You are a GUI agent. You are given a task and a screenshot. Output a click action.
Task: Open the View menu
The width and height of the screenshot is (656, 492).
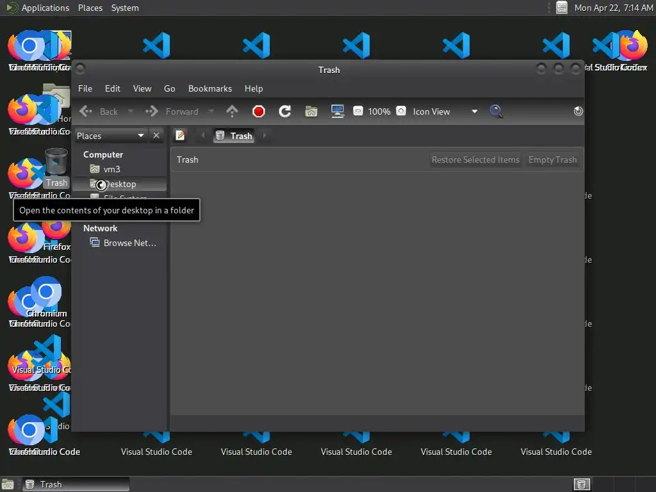142,88
